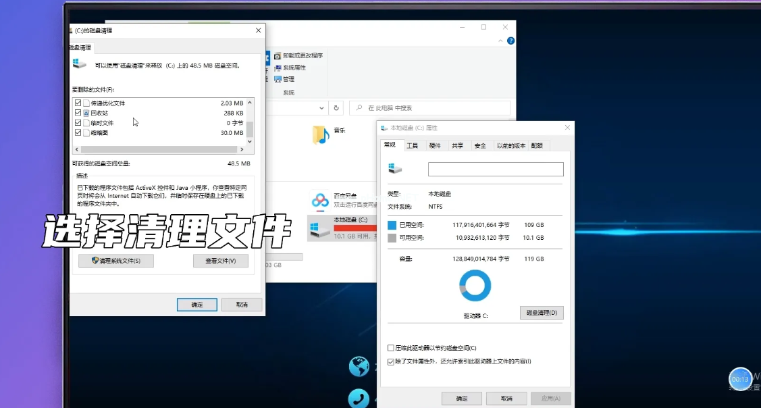Click the globe icon on the desktop
This screenshot has width=761, height=408.
pos(358,367)
